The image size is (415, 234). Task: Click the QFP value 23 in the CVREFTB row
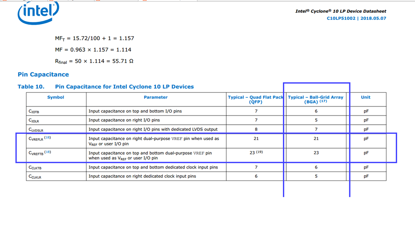tap(252, 153)
